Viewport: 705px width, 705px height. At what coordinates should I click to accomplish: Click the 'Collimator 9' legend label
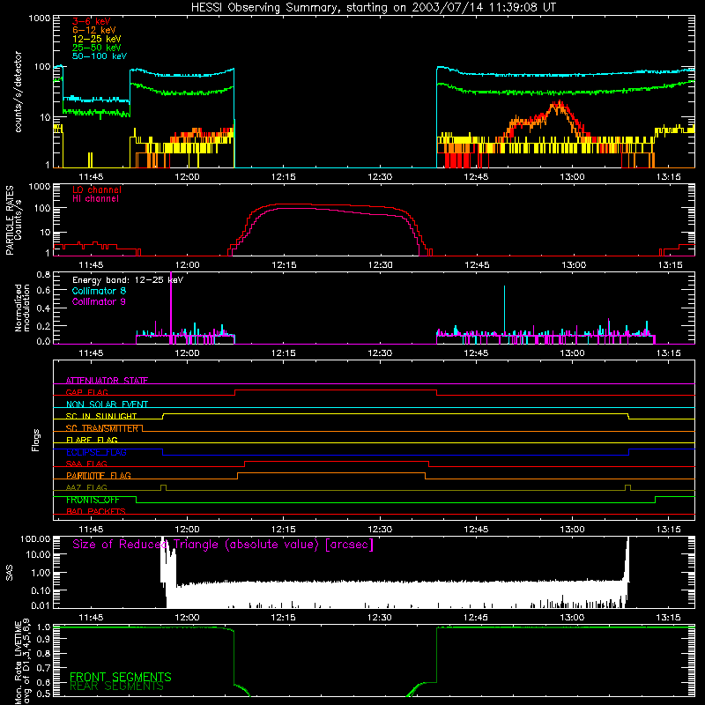[99, 301]
